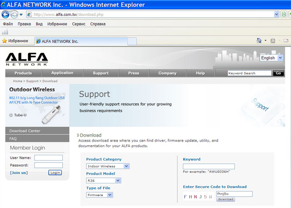Click the User Name input field

[x=49, y=157]
